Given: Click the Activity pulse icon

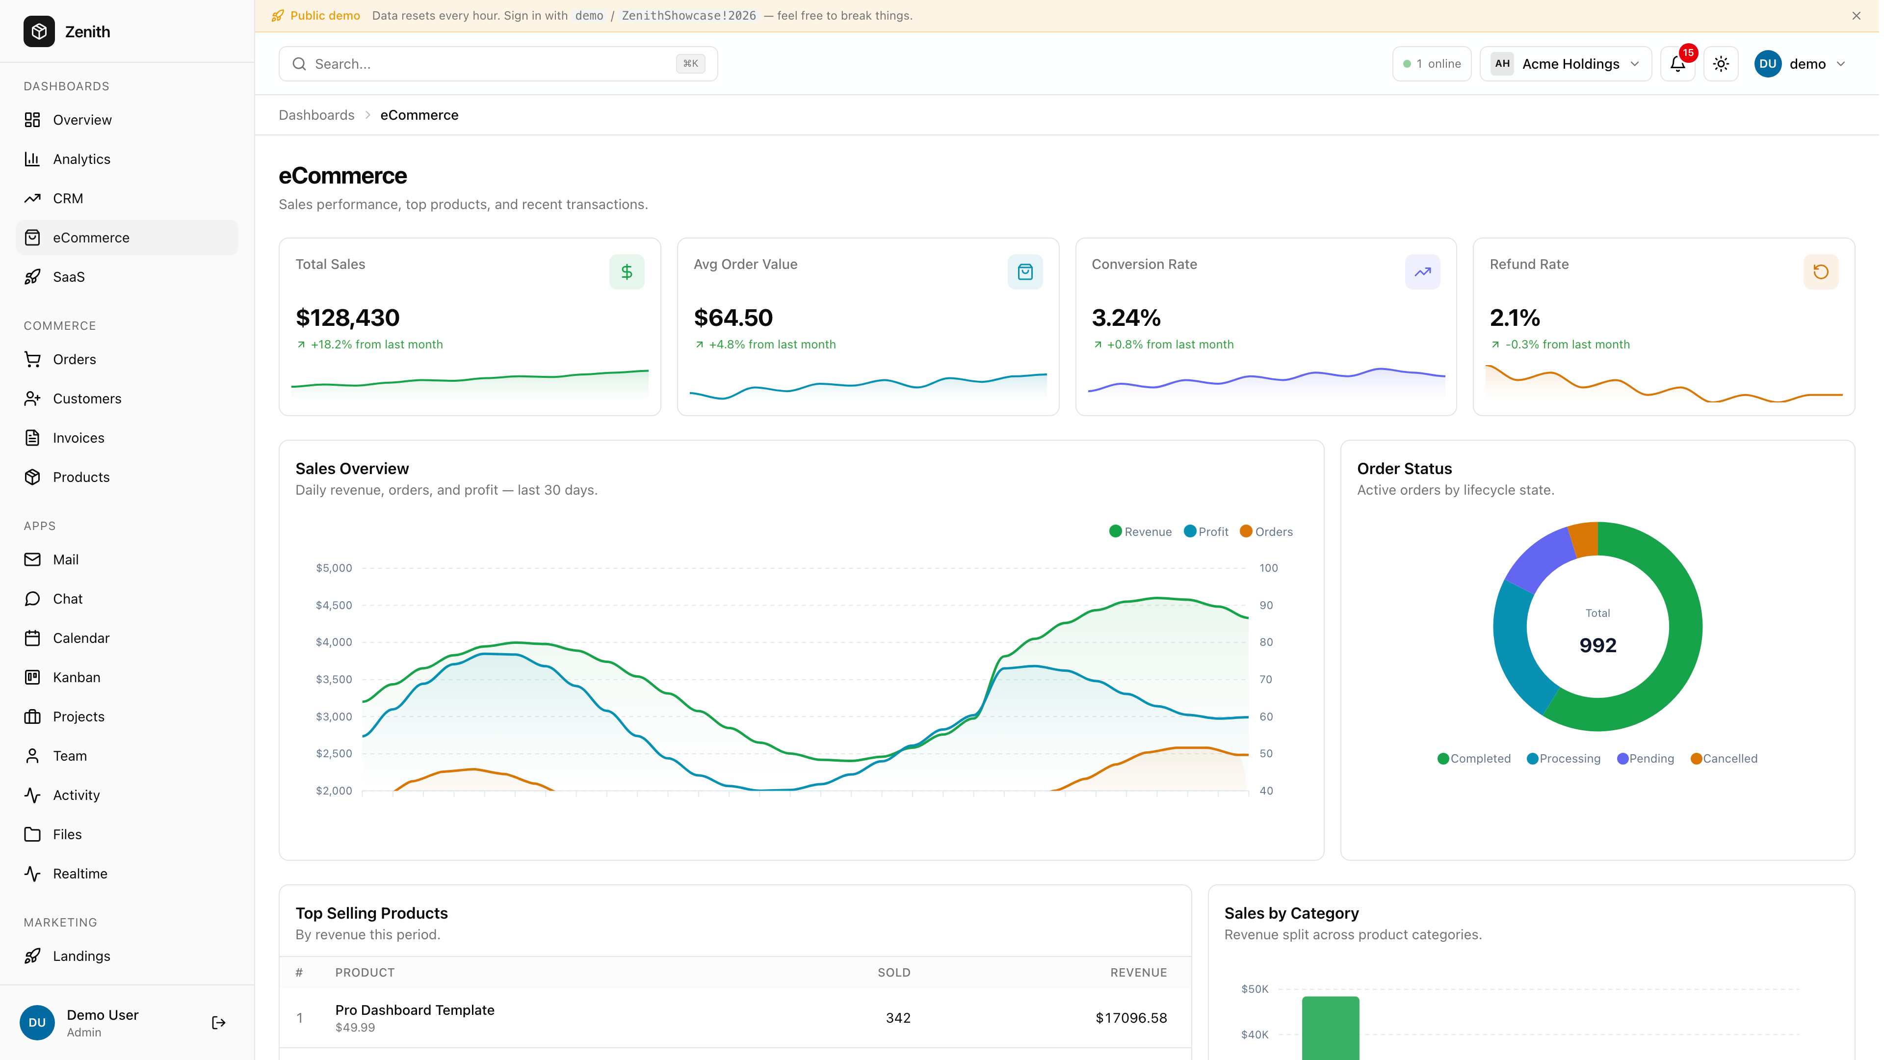Looking at the screenshot, I should point(32,795).
